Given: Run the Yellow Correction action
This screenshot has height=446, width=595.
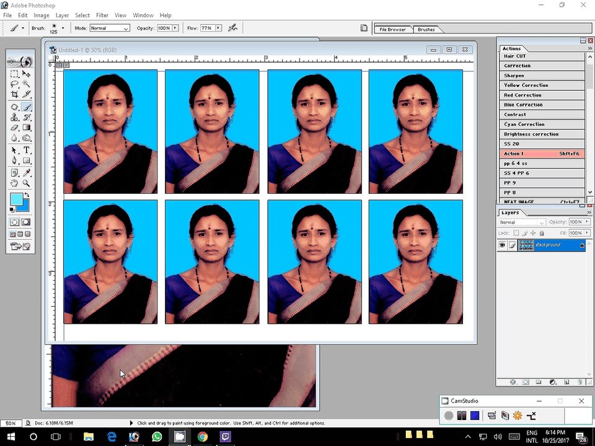Looking at the screenshot, I should tap(542, 85).
